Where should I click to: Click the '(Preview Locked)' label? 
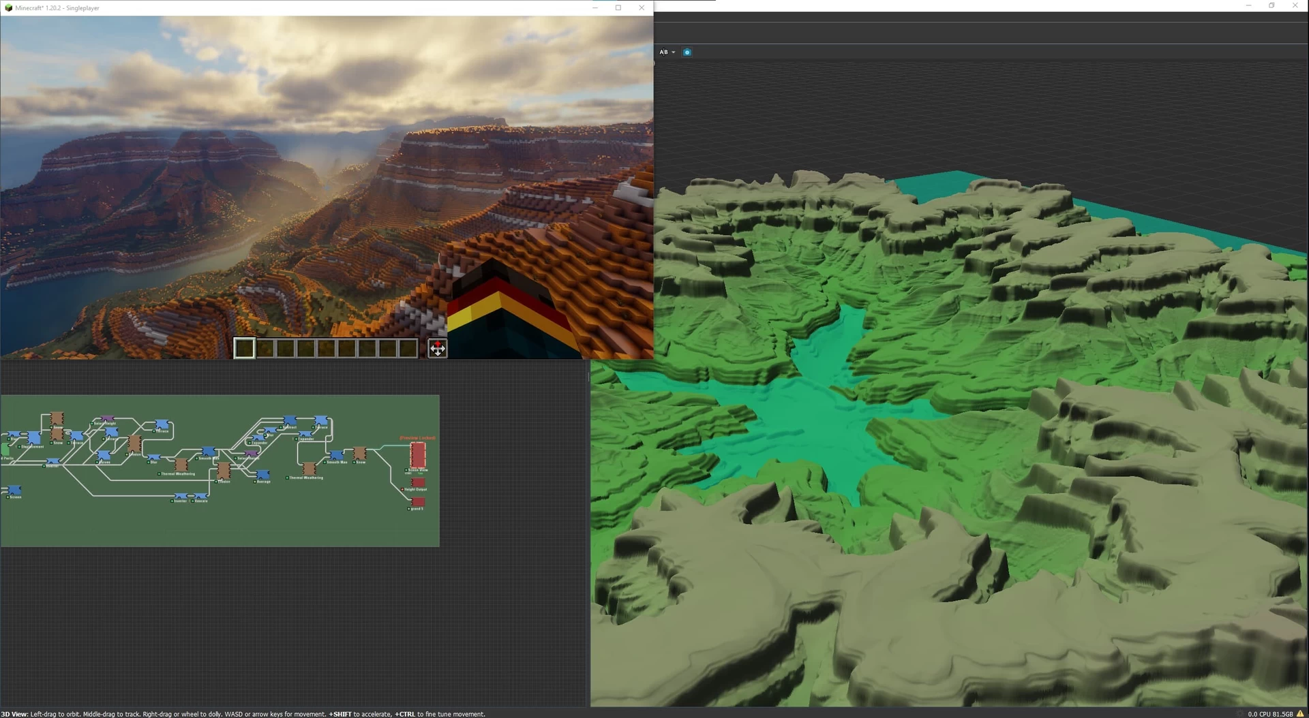tap(417, 438)
